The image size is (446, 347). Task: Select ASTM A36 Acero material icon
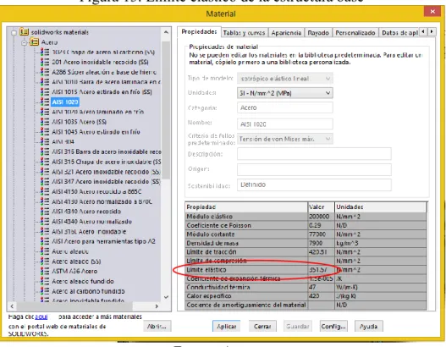point(45,271)
